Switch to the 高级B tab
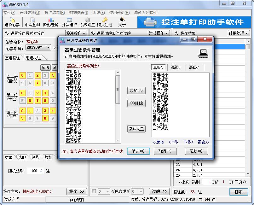 pyautogui.click(x=176, y=67)
